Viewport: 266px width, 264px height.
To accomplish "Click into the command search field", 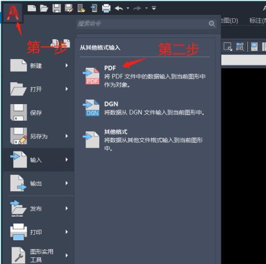I will point(142,24).
